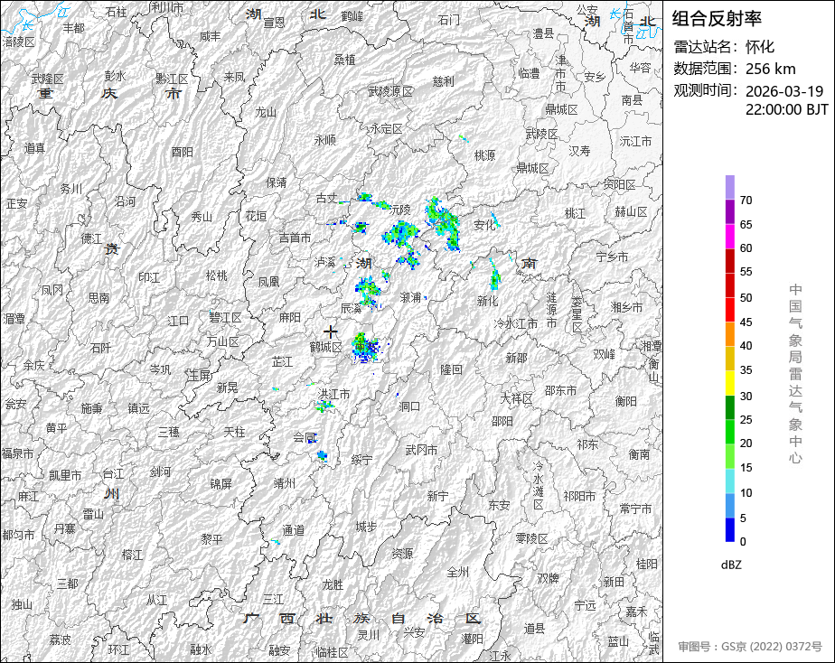This screenshot has height=663, width=835.
Task: Click the 临桂区 map label
Action: pos(332,652)
